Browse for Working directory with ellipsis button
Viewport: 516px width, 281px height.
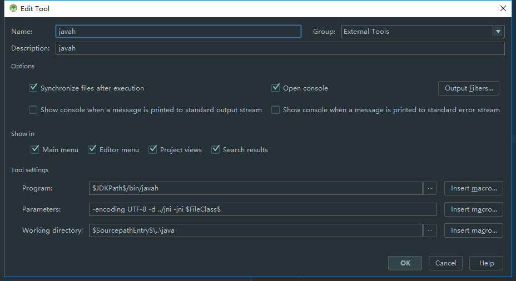coord(430,230)
